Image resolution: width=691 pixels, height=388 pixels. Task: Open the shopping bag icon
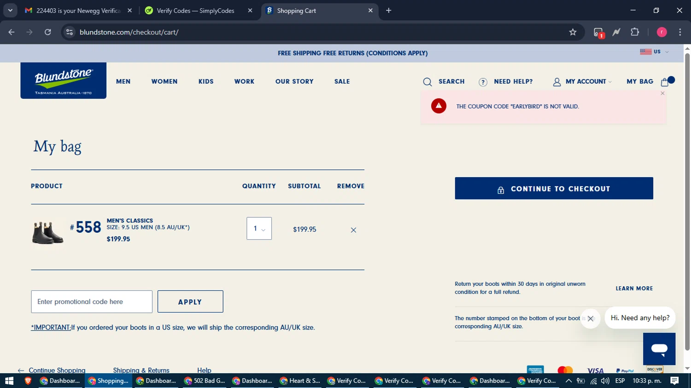tap(665, 82)
